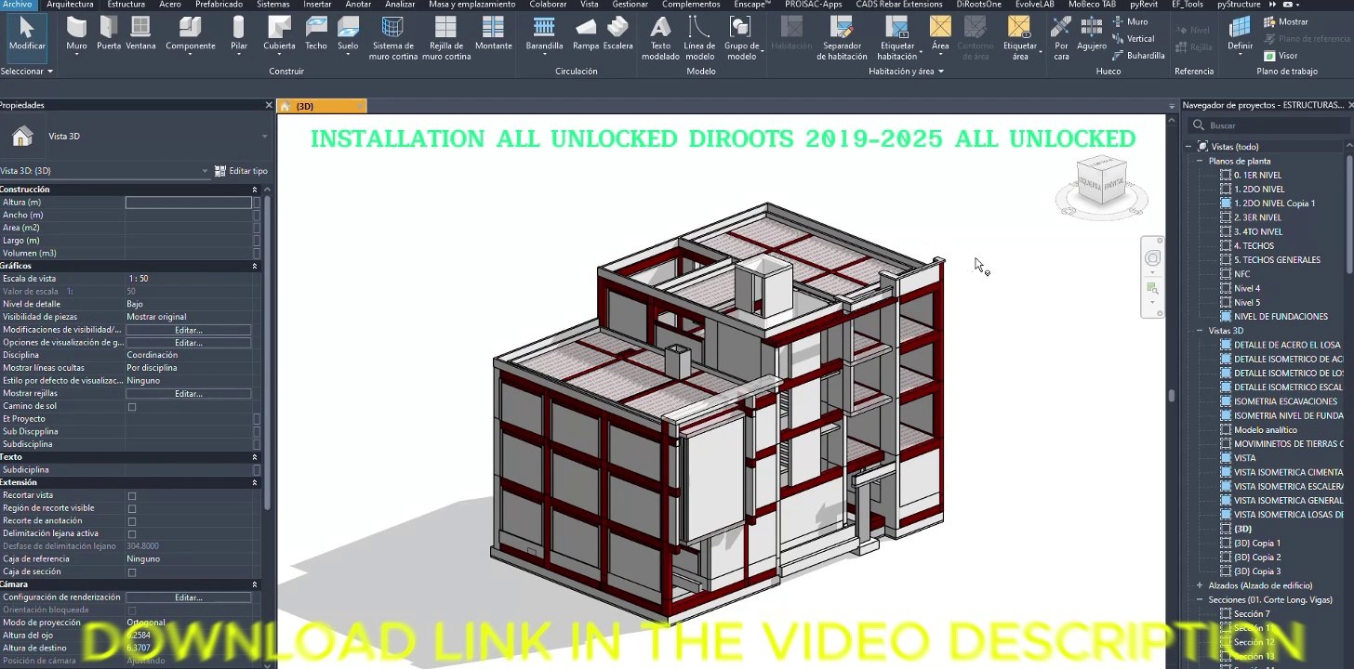Select the Línea de modelo tool

699,39
